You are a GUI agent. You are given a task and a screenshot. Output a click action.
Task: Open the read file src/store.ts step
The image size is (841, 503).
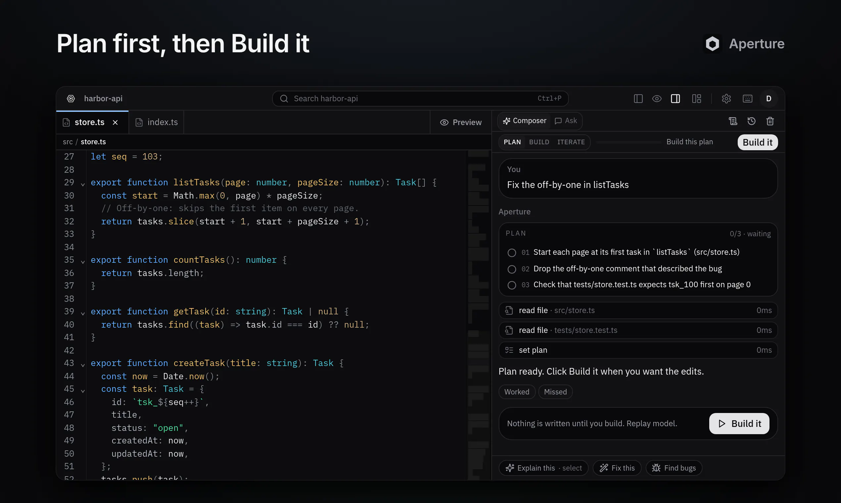pos(638,310)
